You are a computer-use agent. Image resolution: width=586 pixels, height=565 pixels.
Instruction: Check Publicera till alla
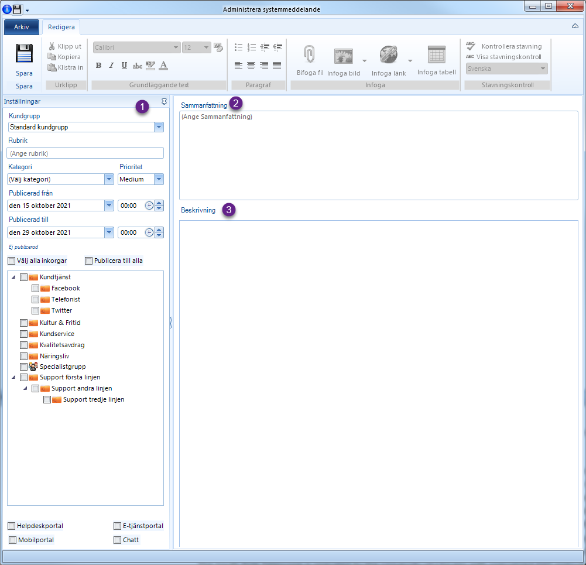[x=88, y=261]
